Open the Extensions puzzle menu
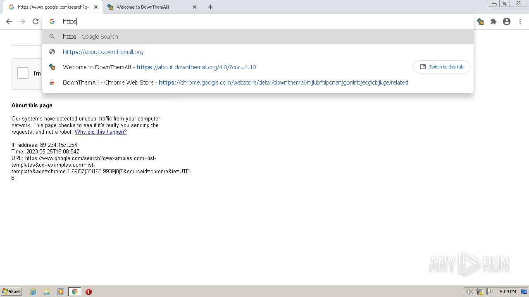 [493, 21]
